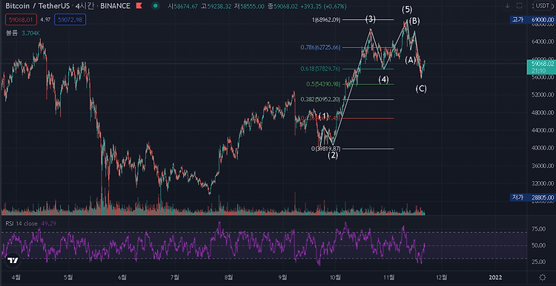Click the 저가 28805.00 low price label
The image size is (556, 286).
pyautogui.click(x=532, y=197)
